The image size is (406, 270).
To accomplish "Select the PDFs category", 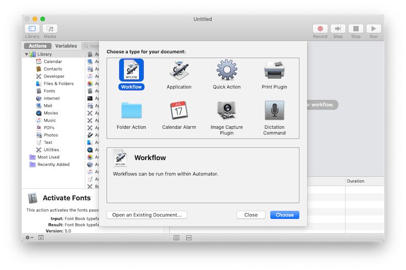I will [x=49, y=128].
